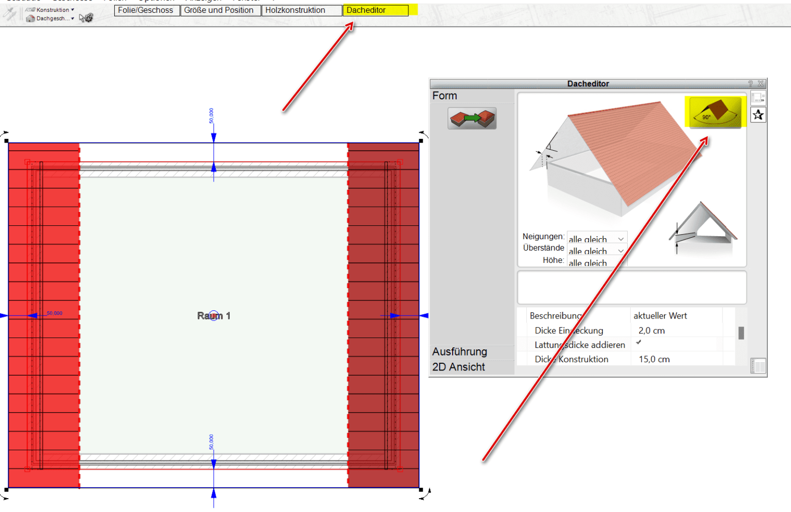Open the Größe und Position tab

point(220,10)
